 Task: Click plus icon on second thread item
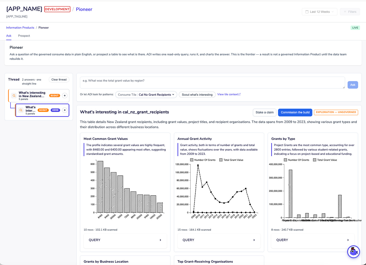[65, 110]
